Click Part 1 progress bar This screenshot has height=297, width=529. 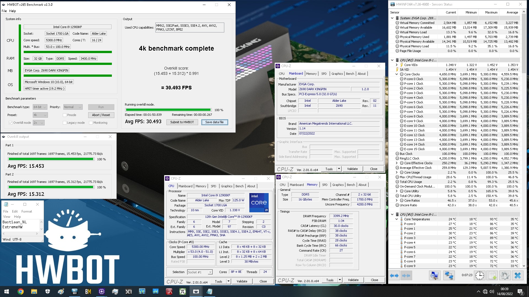[x=51, y=159]
